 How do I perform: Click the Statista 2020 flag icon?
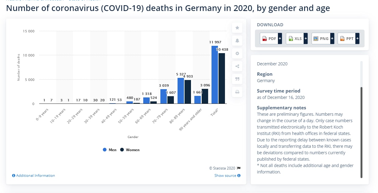(239, 168)
